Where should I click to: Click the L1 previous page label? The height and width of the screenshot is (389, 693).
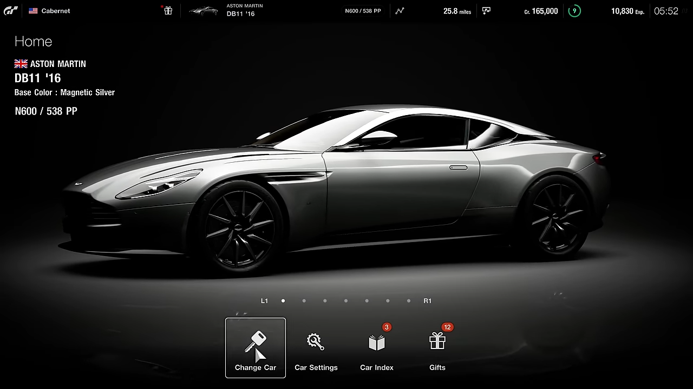point(264,301)
